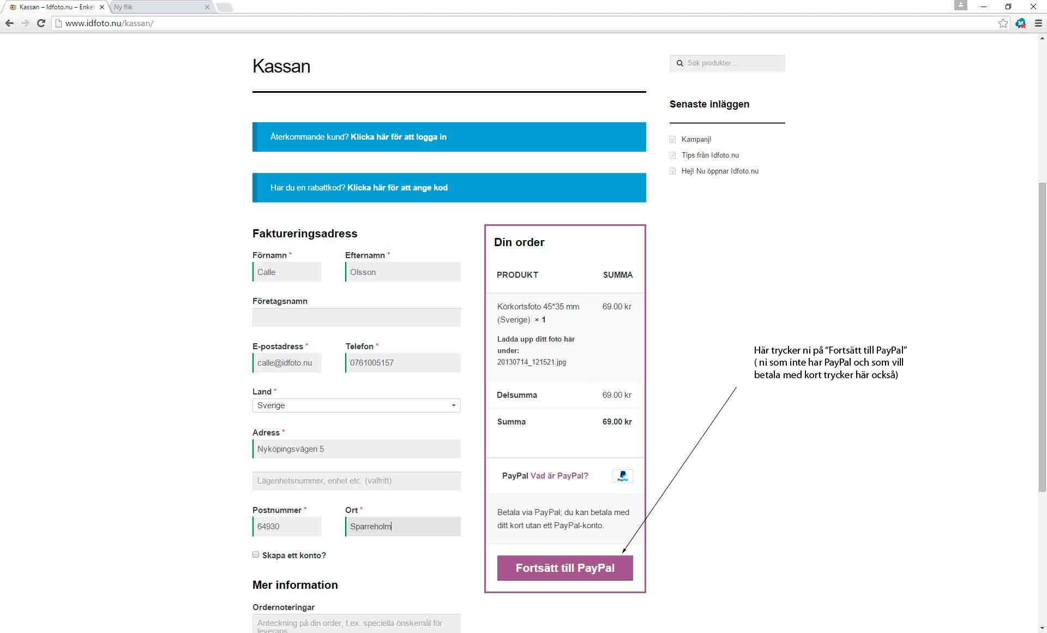Viewport: 1047px width, 633px height.
Task: Open the Vad är PayPal? link
Action: pos(559,476)
